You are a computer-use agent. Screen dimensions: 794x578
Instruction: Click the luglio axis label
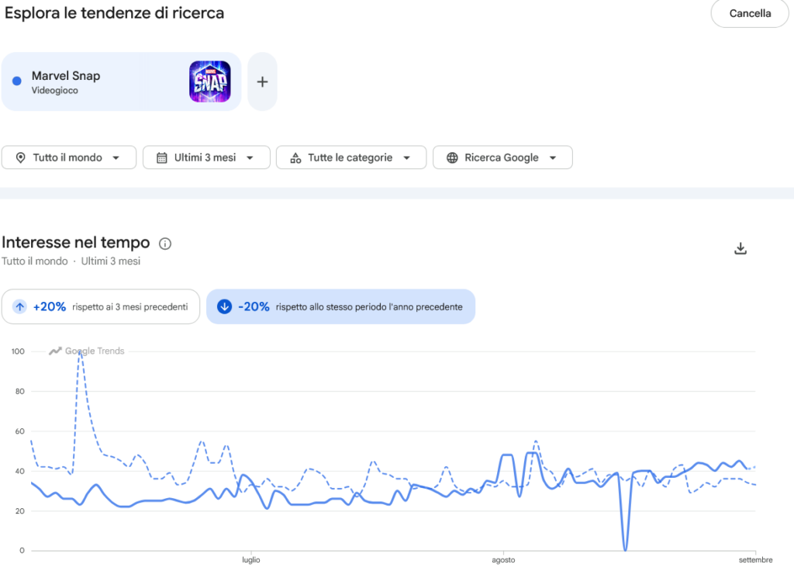[x=250, y=559]
